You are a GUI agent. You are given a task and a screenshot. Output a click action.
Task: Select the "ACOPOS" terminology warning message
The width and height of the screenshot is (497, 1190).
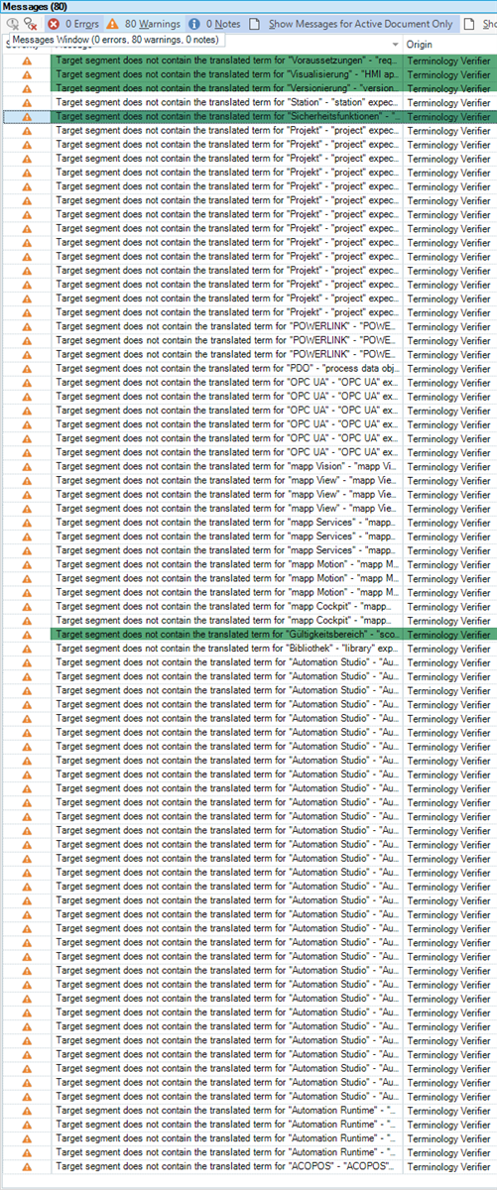(228, 1165)
